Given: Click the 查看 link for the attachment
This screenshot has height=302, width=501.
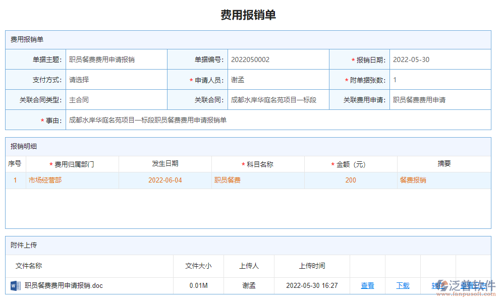Looking at the screenshot, I should (x=367, y=285).
